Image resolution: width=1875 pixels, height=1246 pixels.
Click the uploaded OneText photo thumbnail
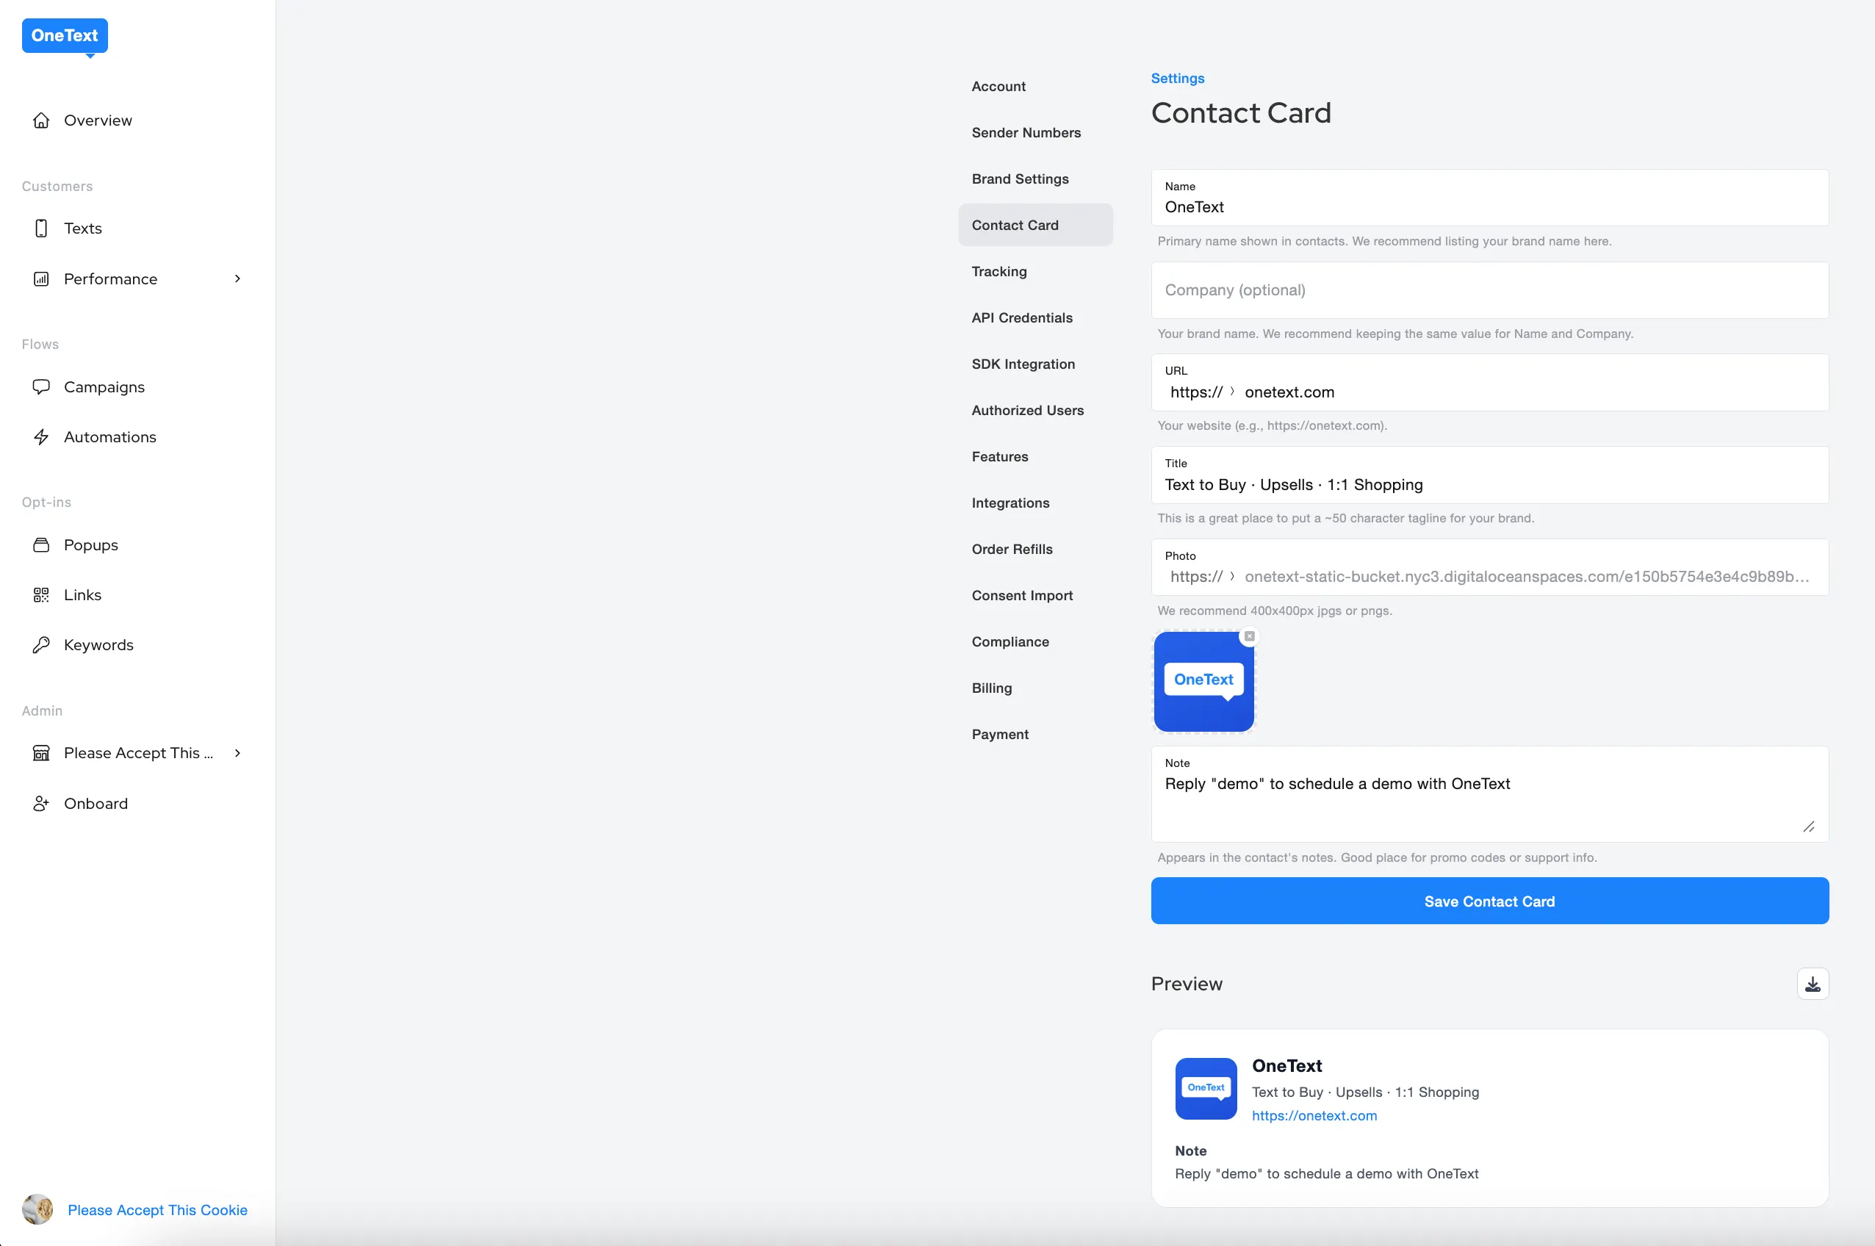click(x=1203, y=682)
